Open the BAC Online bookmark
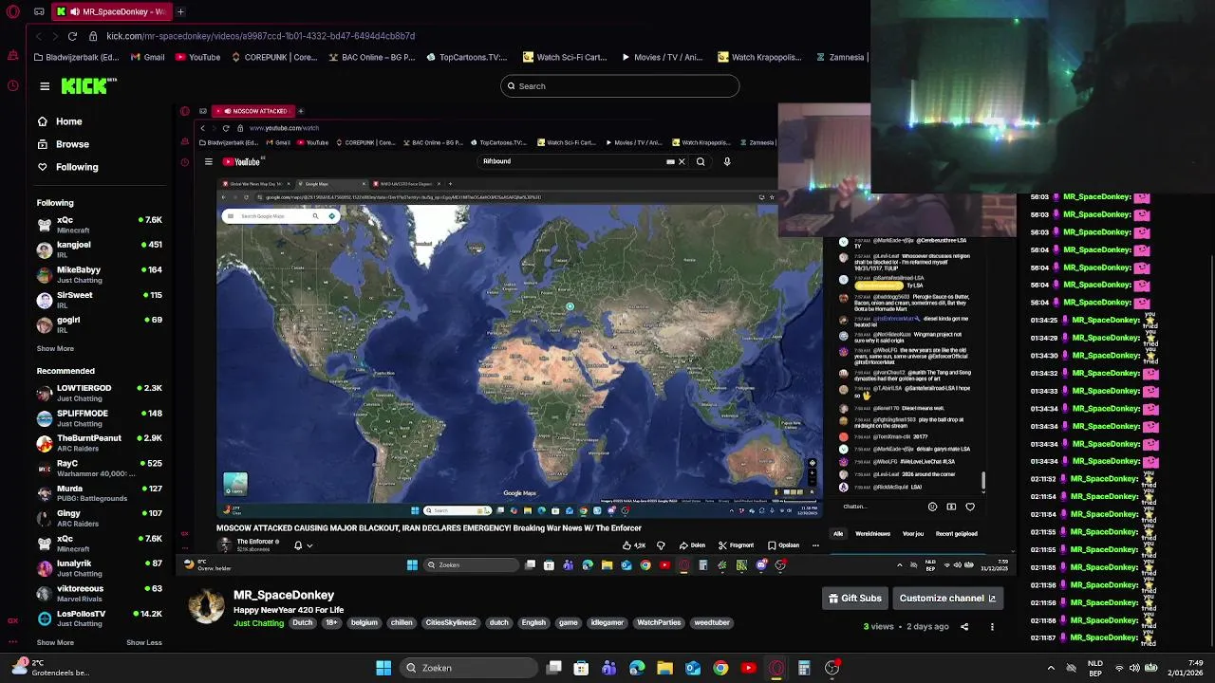This screenshot has width=1215, height=683. click(372, 57)
